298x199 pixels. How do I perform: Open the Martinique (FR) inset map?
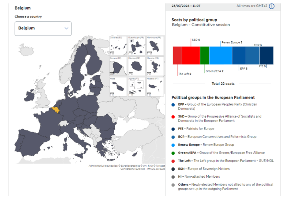155,46
